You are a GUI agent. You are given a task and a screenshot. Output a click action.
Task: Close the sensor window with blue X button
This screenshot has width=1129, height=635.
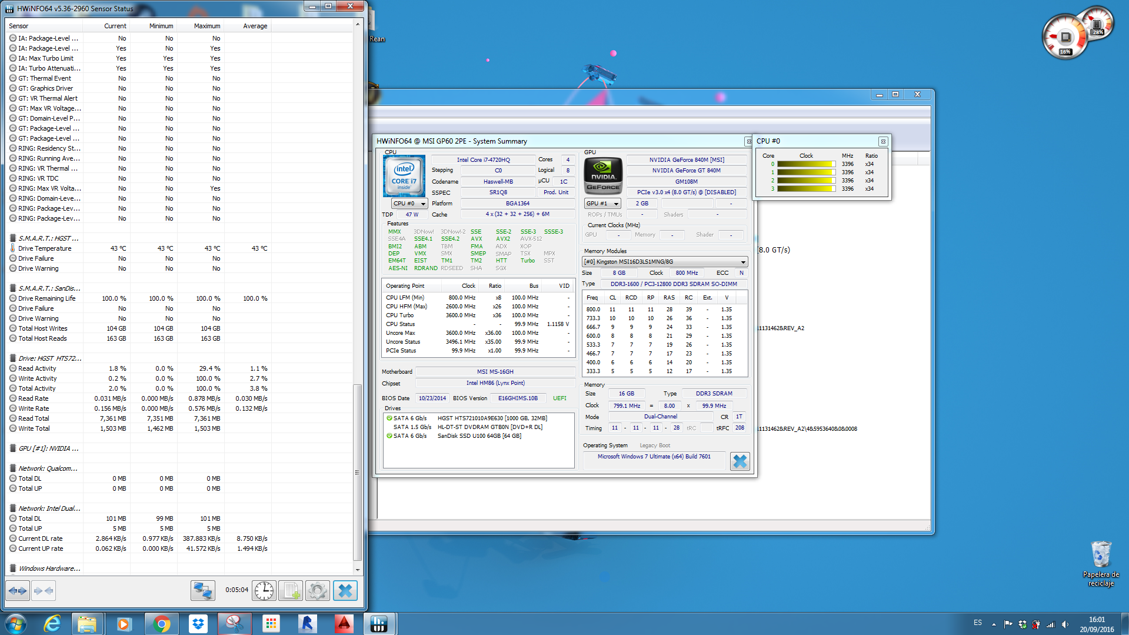pos(345,590)
